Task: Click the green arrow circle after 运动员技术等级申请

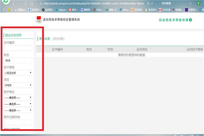Action: pyautogui.click(x=190, y=20)
